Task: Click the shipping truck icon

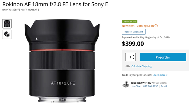Action: (x=128, y=66)
